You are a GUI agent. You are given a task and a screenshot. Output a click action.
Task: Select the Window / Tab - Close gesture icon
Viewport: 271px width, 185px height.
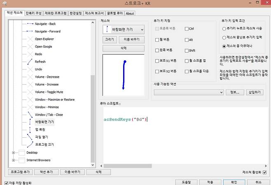30,114
